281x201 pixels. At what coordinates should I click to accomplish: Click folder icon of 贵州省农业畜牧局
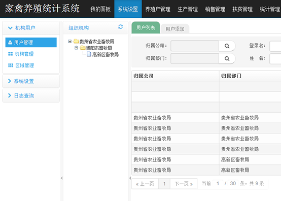click(x=76, y=41)
